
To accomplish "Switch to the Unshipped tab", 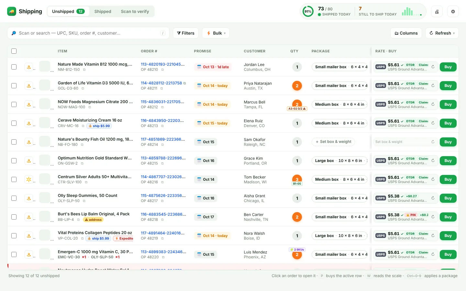I will 68,11.
